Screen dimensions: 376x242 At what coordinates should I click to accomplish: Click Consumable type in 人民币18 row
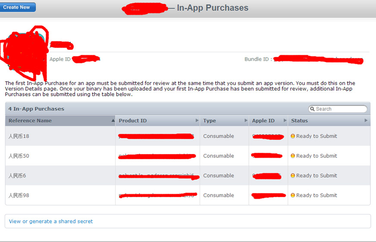click(219, 136)
